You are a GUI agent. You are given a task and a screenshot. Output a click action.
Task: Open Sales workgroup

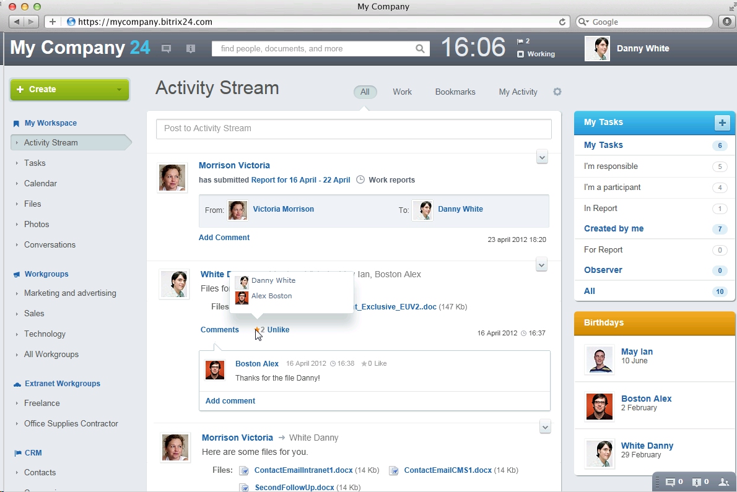pyautogui.click(x=34, y=314)
